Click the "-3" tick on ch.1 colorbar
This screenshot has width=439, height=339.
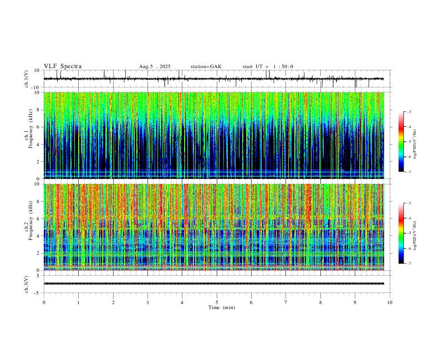409,111
